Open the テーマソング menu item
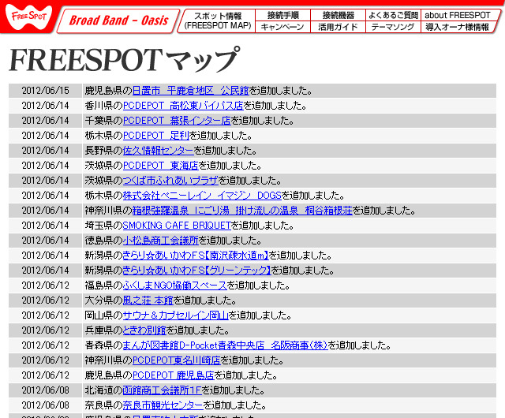505x418 pixels. click(393, 27)
